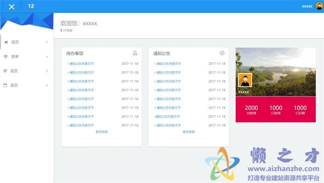The height and width of the screenshot is (183, 324).
Task: Click the checkbox icon in sidebar menu
Action: (5, 71)
